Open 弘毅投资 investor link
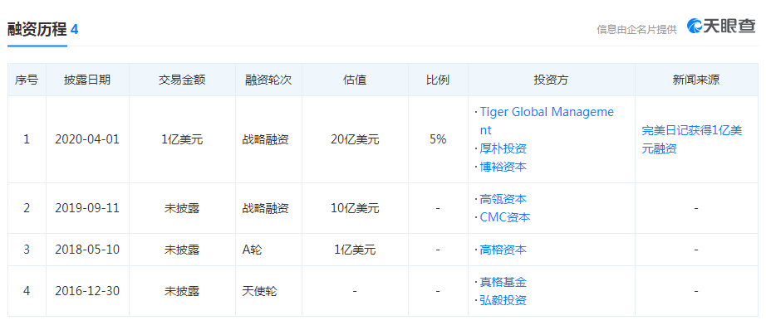This screenshot has height=330, width=766. [x=503, y=300]
